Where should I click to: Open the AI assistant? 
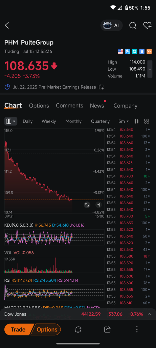tap(111, 25)
